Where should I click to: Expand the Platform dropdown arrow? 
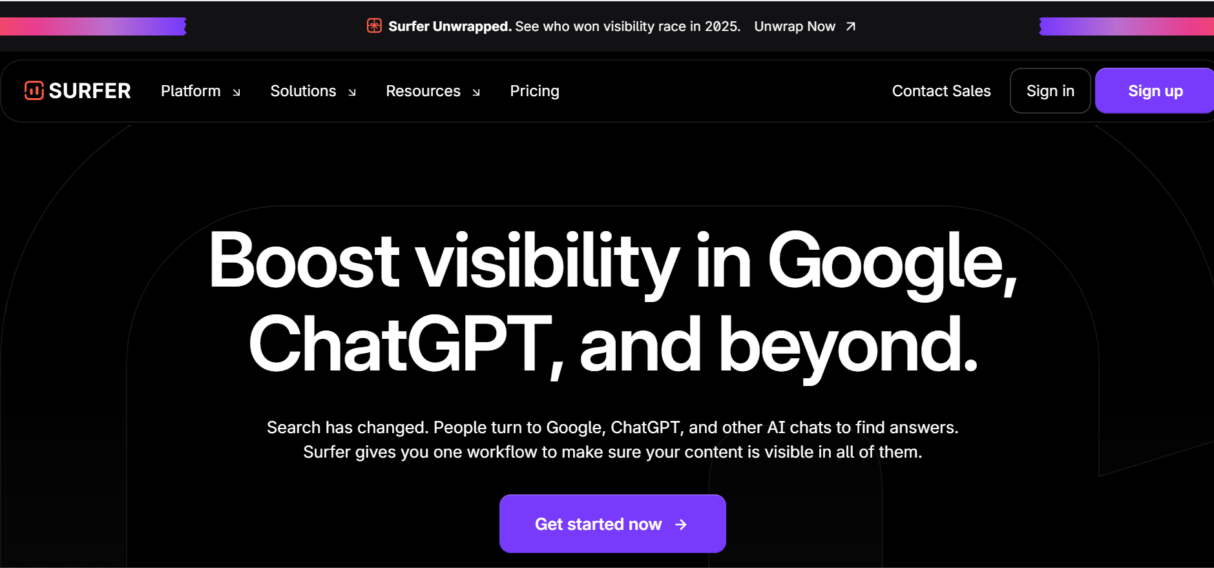(236, 92)
